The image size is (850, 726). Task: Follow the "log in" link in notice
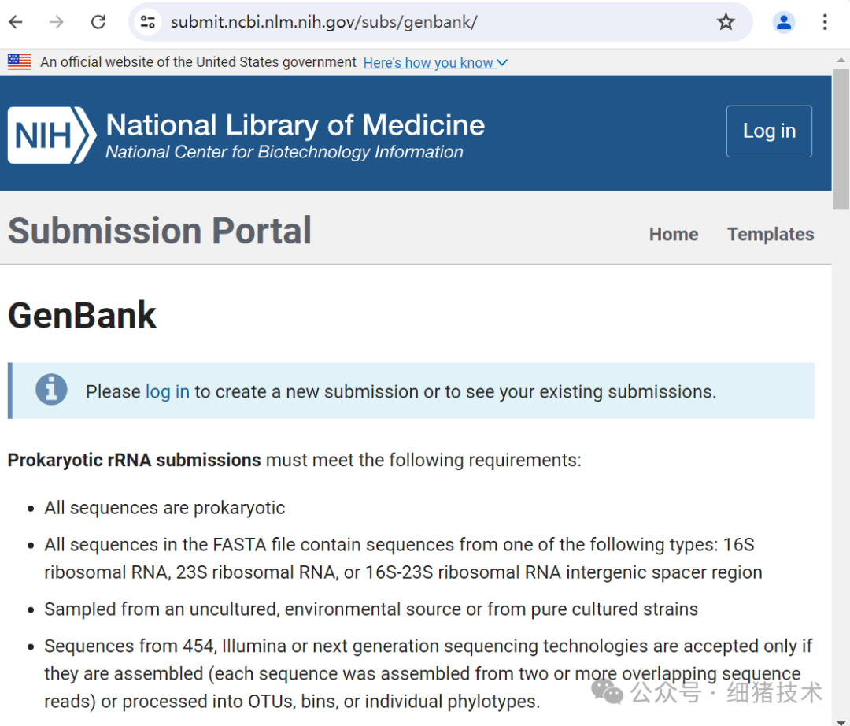(x=167, y=391)
